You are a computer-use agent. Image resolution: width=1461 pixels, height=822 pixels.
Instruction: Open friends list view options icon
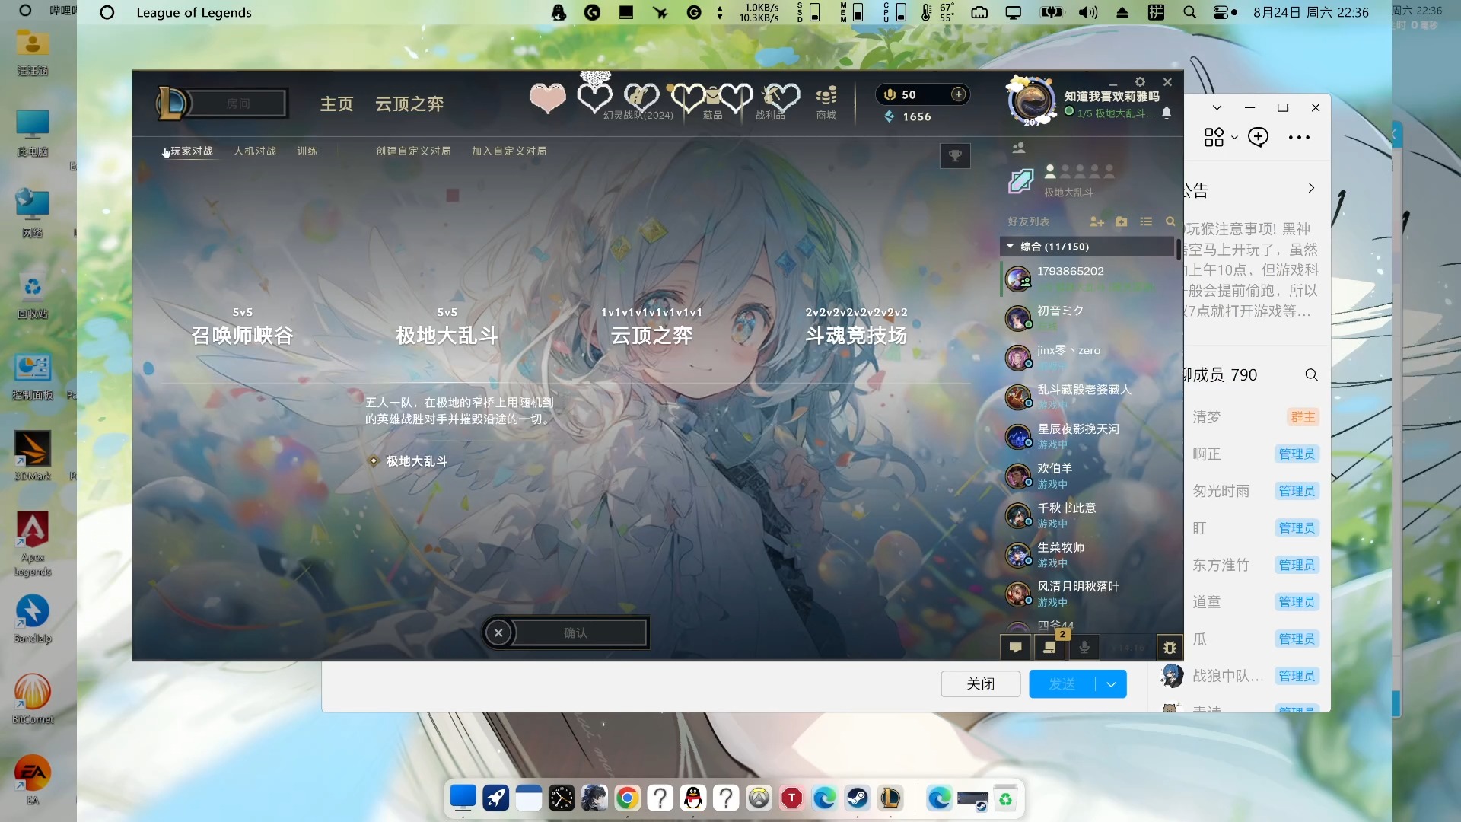tap(1146, 221)
